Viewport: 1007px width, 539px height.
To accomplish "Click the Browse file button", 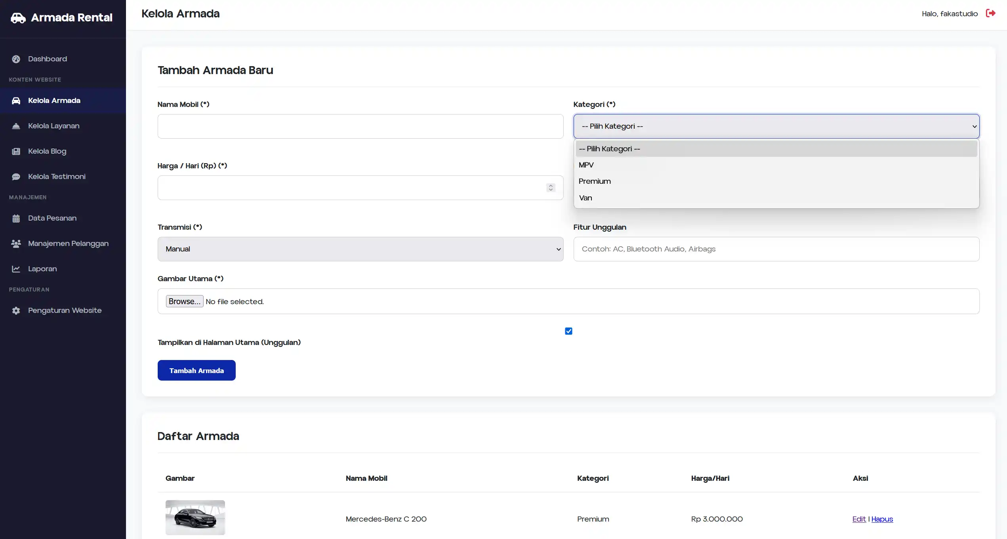I will (184, 301).
